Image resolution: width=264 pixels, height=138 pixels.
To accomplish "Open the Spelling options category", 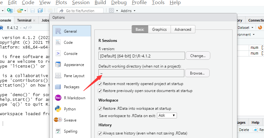I will click(72, 131).
